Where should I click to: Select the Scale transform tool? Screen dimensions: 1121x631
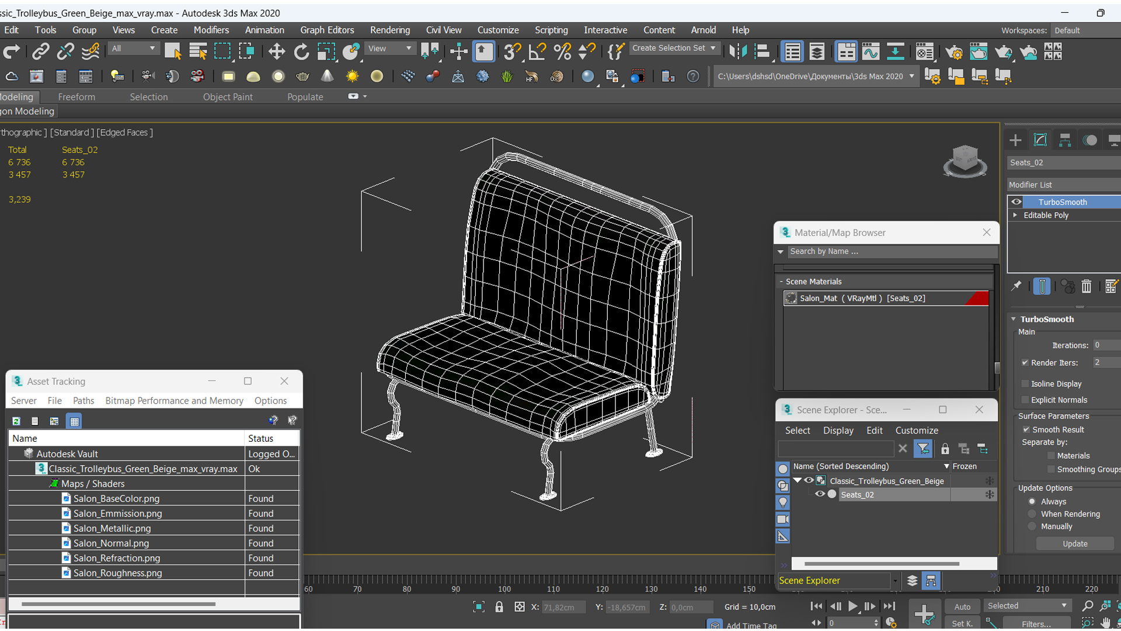click(326, 52)
